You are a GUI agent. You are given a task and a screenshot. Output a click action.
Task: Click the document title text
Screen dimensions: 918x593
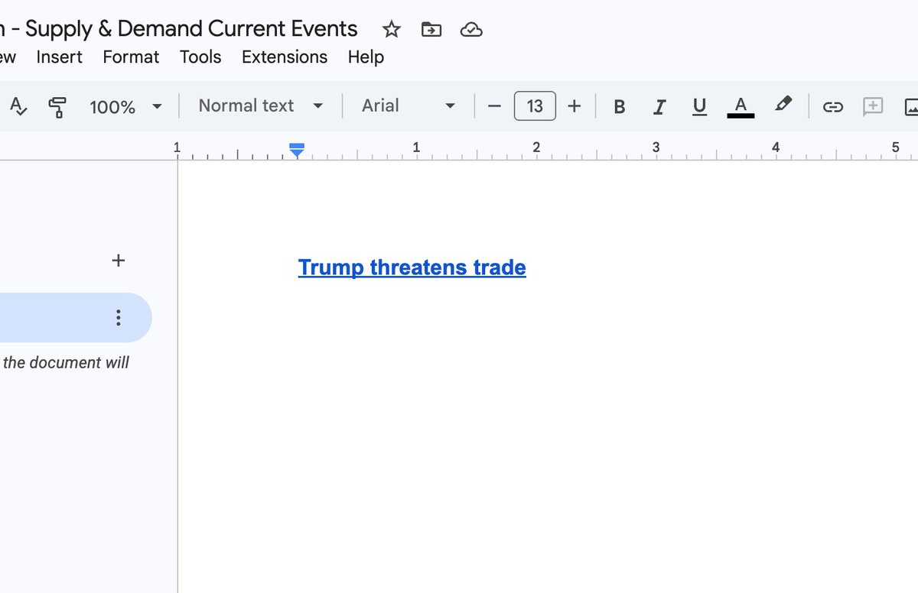point(179,29)
